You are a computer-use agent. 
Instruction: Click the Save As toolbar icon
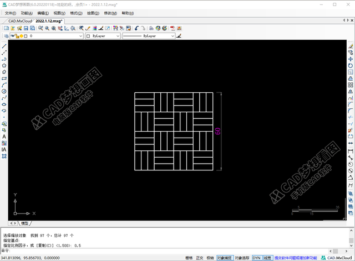32,28
